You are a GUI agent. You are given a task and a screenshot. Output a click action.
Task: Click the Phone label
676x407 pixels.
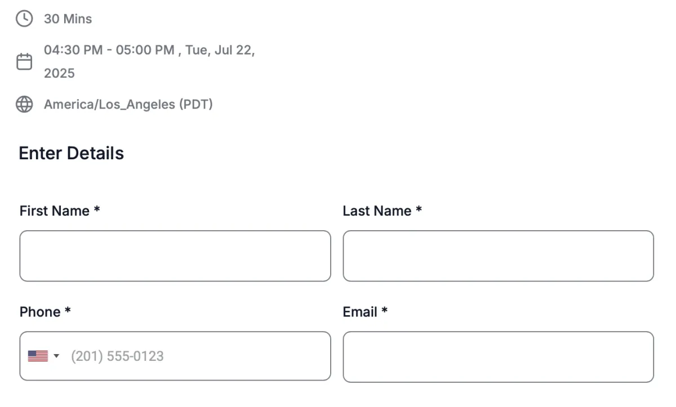[40, 312]
